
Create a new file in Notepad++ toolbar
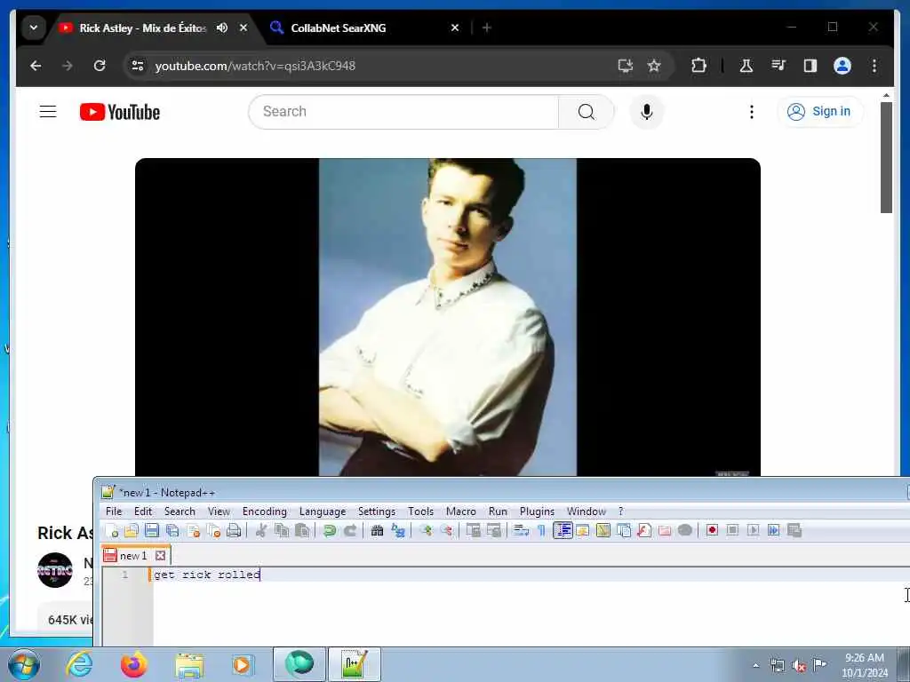[111, 531]
